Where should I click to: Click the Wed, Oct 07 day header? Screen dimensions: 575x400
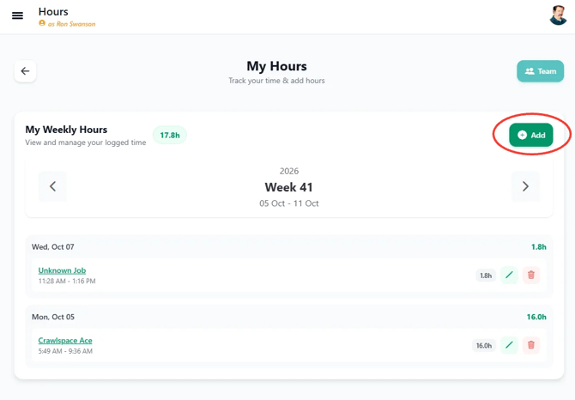[53, 247]
